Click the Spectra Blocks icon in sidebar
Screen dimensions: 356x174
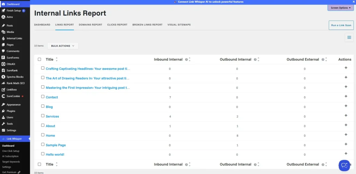[x=3, y=77]
